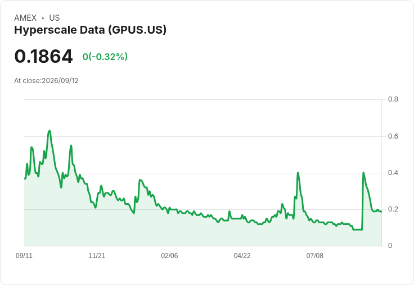Click the US market label
414x285 pixels.
pos(55,18)
